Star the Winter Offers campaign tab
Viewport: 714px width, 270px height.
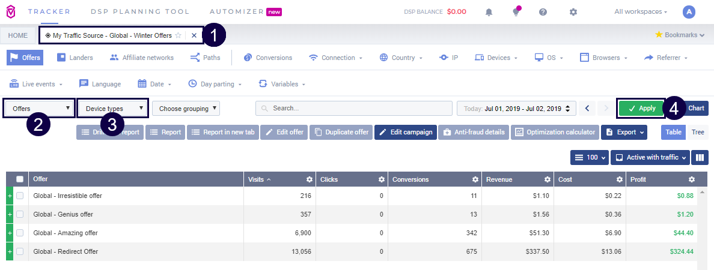[178, 35]
